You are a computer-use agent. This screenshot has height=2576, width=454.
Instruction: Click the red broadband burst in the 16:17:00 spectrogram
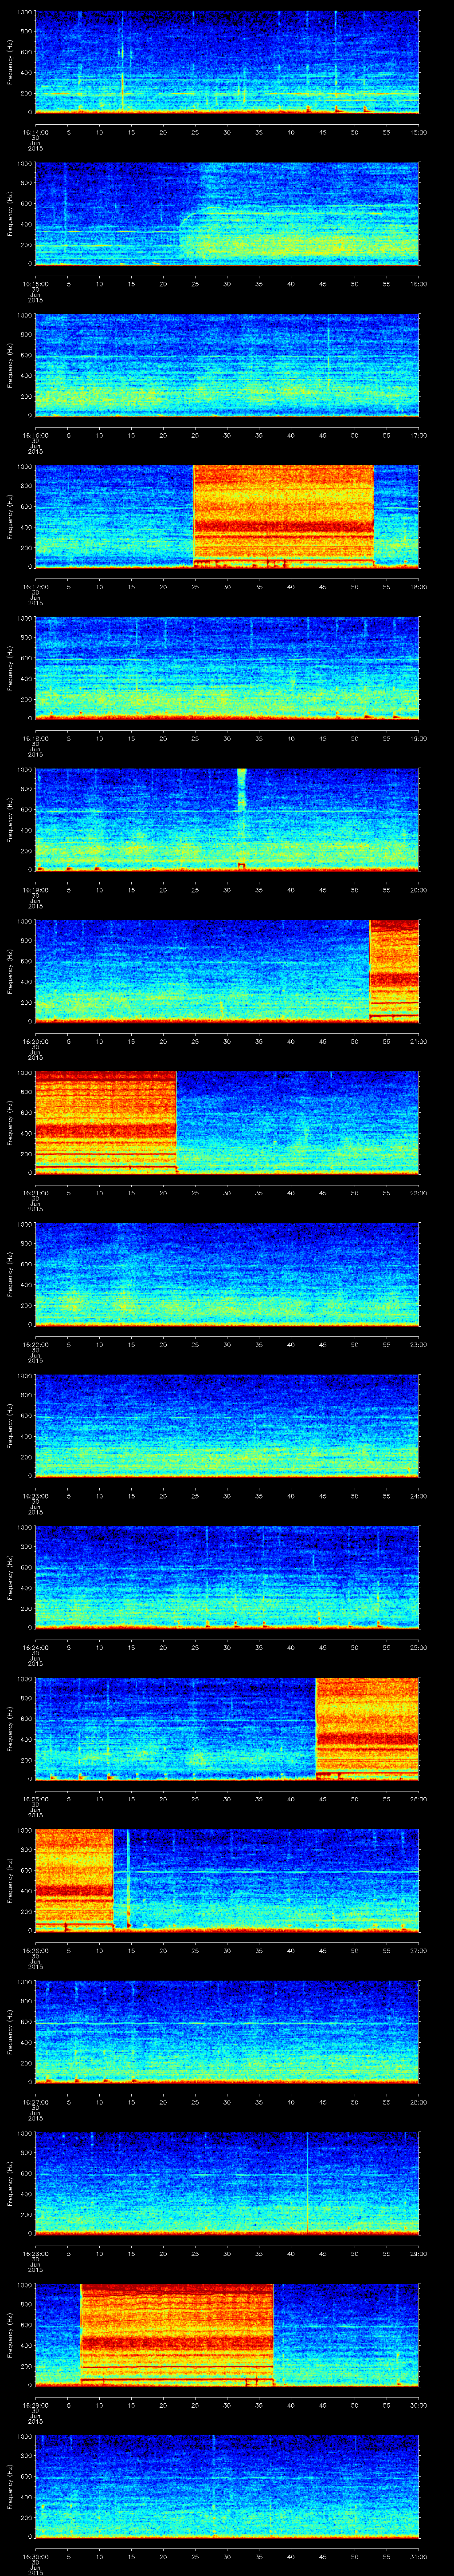click(x=283, y=517)
